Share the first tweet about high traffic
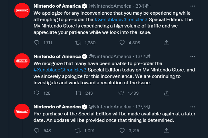The width and height of the screenshot is (208, 138). [167, 43]
